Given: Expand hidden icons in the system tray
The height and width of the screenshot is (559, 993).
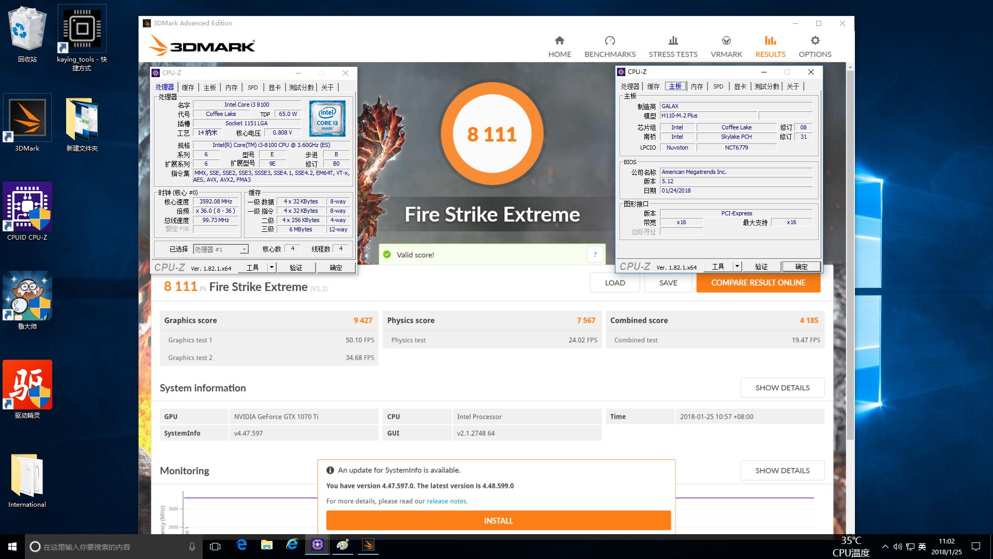Looking at the screenshot, I should [885, 546].
